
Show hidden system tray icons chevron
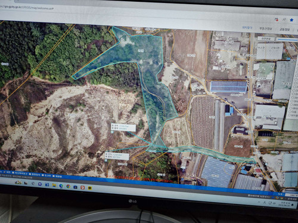(259, 202)
